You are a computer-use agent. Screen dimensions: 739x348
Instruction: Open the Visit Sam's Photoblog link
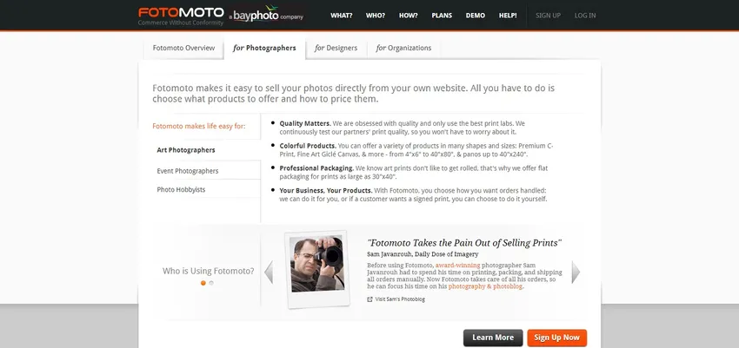click(400, 299)
